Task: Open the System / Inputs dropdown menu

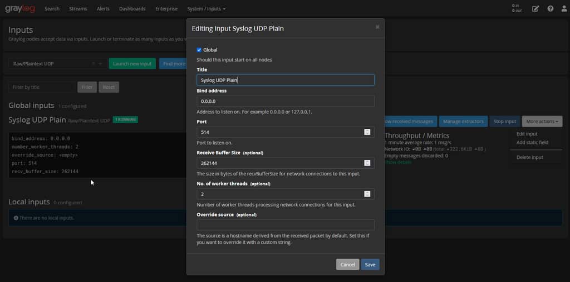Action: coord(206,9)
